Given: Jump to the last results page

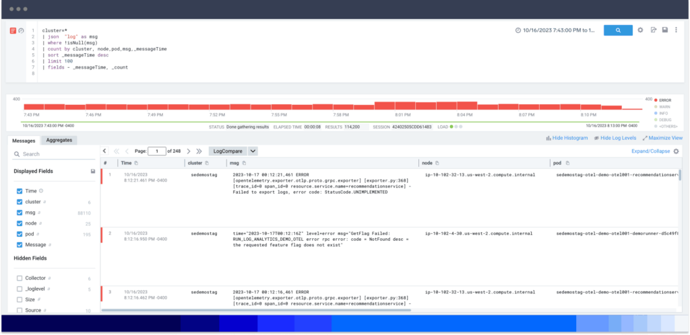Looking at the screenshot, I should click(199, 151).
